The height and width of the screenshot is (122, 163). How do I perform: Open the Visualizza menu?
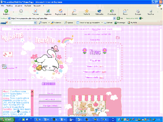[18, 6]
